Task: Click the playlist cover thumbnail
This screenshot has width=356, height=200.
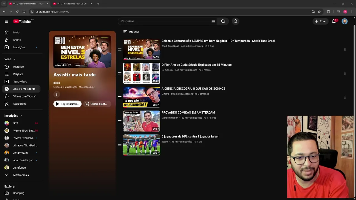Action: coord(82,52)
